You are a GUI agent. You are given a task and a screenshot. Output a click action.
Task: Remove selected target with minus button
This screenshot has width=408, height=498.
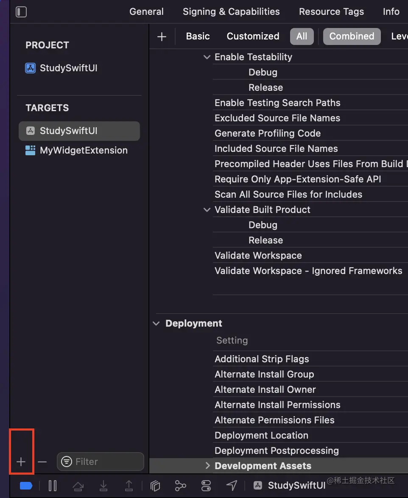point(42,462)
